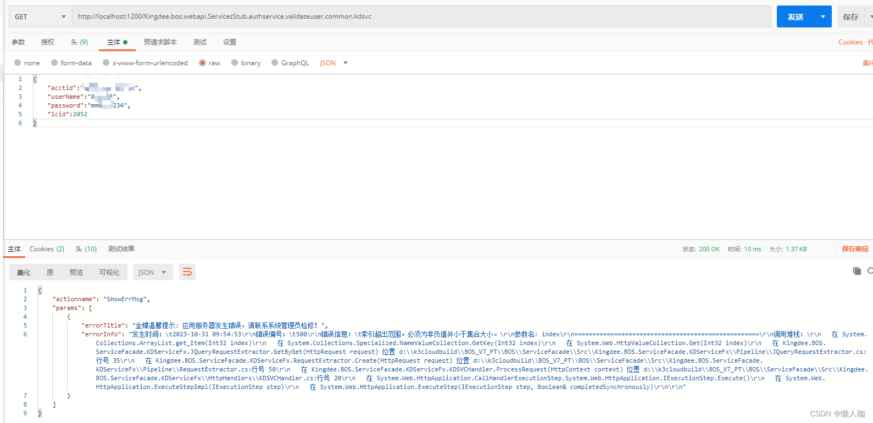The width and height of the screenshot is (873, 423).
Task: Select the form-data body type
Action: click(71, 63)
